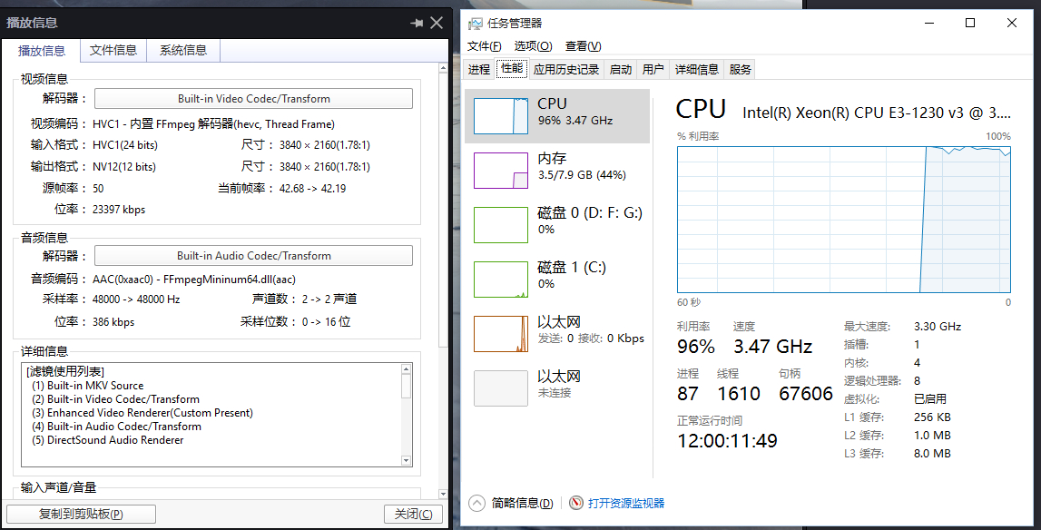Viewport: 1041px width, 530px height.
Task: Open the Built-in Video Codec/Transform decoder button
Action: pyautogui.click(x=253, y=99)
